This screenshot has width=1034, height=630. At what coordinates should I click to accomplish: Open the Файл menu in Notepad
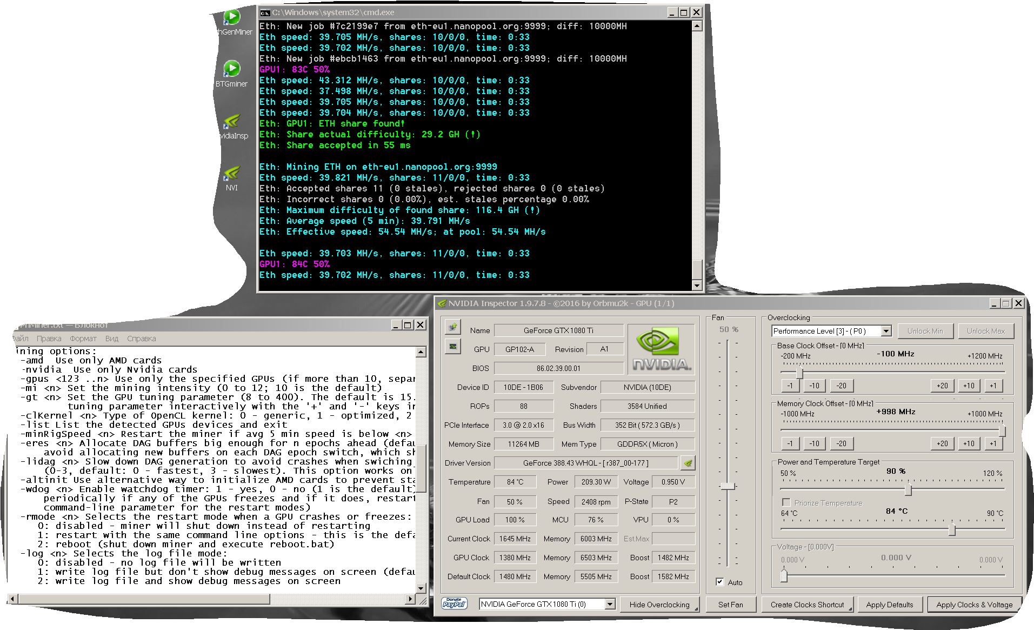(20, 339)
